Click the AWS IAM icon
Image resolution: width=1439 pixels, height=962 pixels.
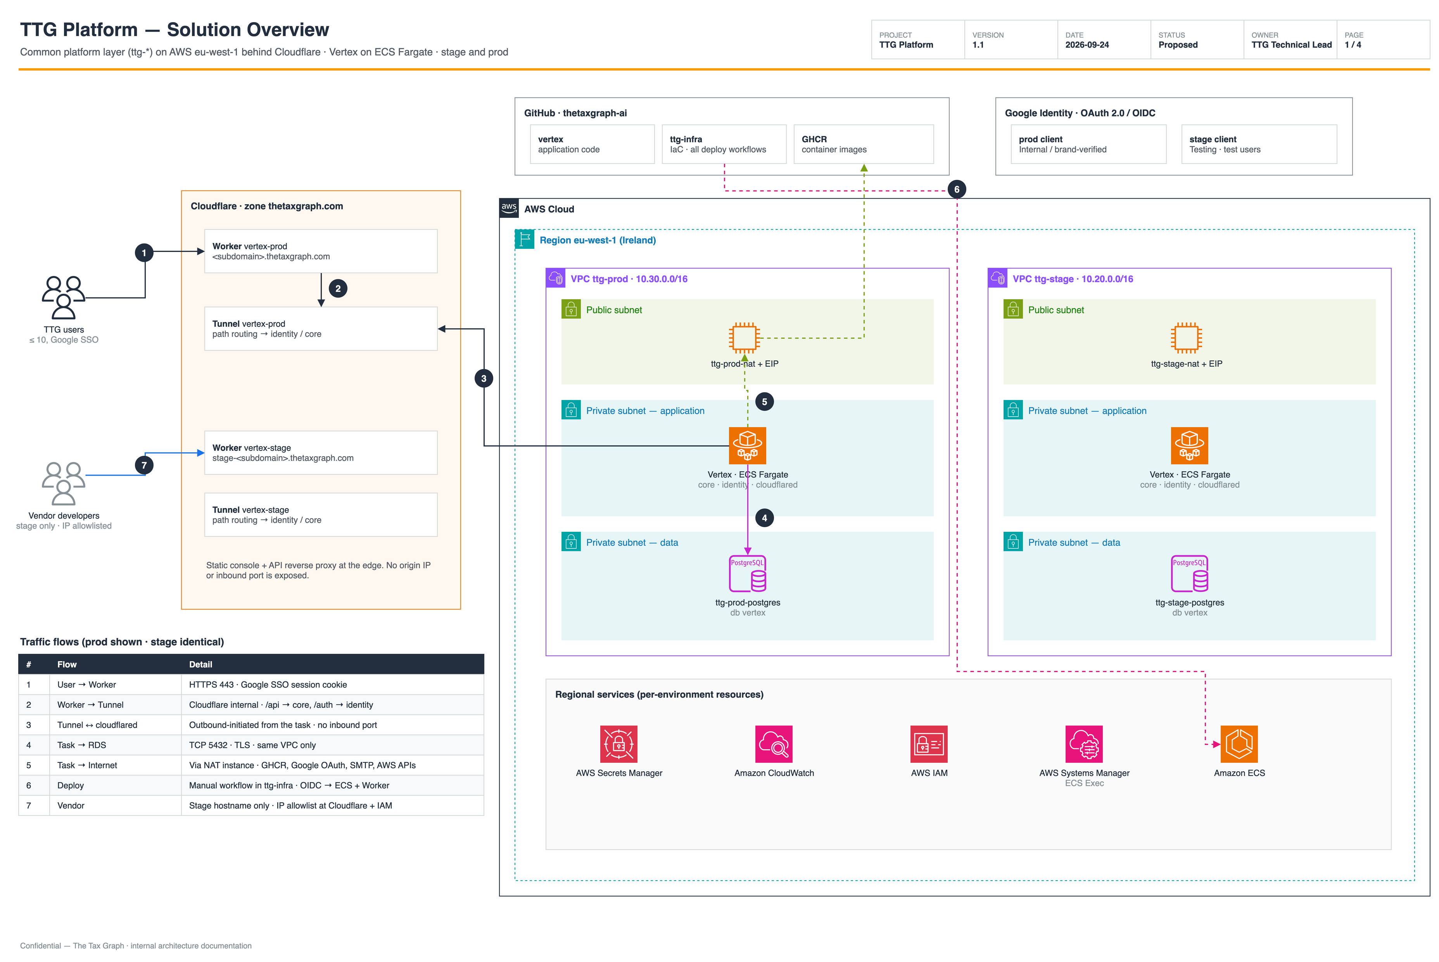(x=929, y=744)
